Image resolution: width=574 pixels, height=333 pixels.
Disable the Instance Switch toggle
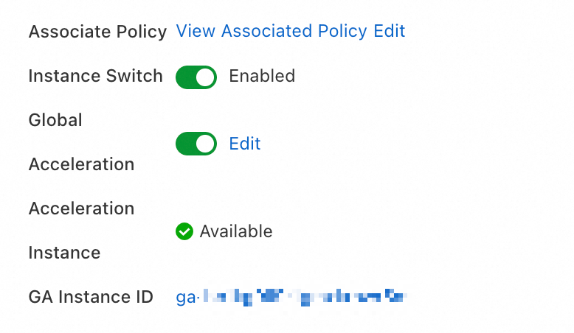click(196, 76)
